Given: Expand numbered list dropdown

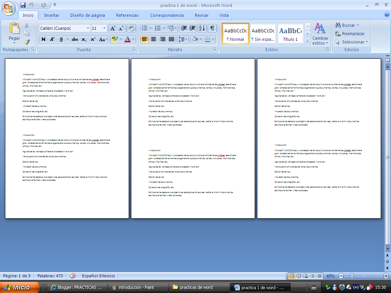Looking at the screenshot, I should [164, 28].
